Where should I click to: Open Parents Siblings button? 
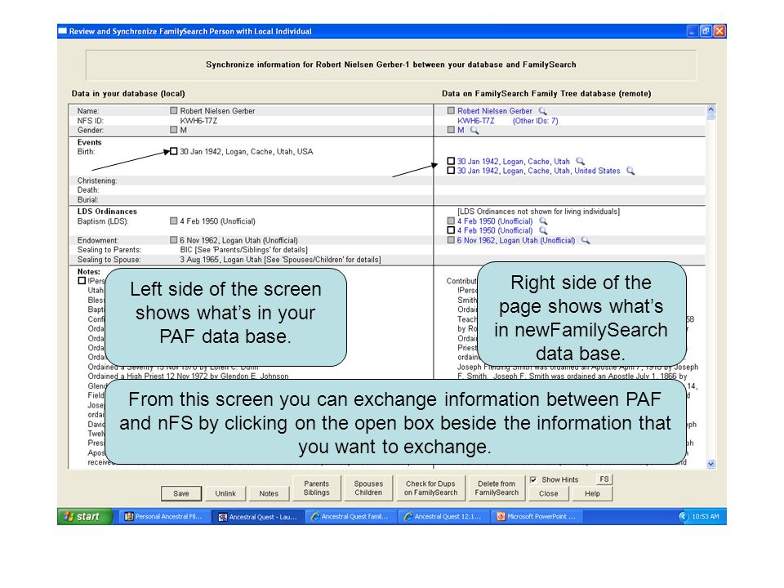click(317, 488)
